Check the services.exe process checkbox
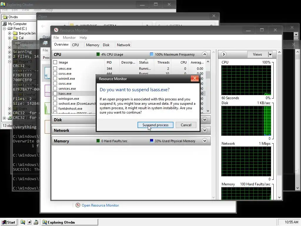Image resolution: width=301 pixels, height=226 pixels. click(x=55, y=88)
